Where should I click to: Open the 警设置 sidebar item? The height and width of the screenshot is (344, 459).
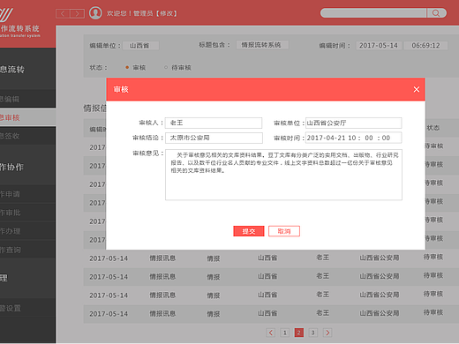[27, 308]
